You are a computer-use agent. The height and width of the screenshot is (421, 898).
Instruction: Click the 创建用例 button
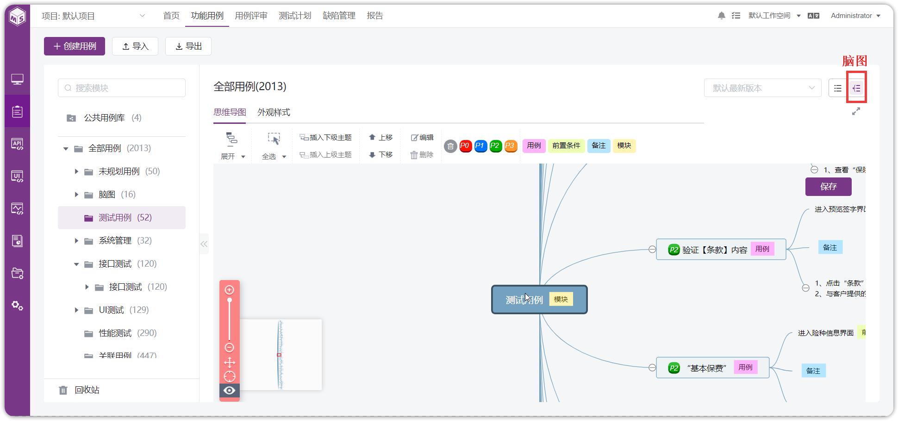[x=75, y=46]
